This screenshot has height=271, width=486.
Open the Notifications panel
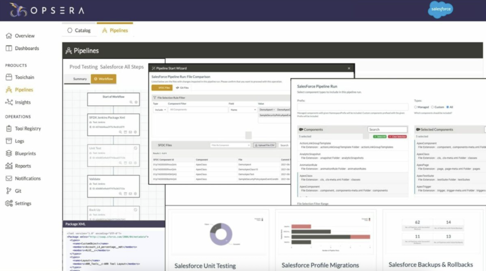(27, 178)
